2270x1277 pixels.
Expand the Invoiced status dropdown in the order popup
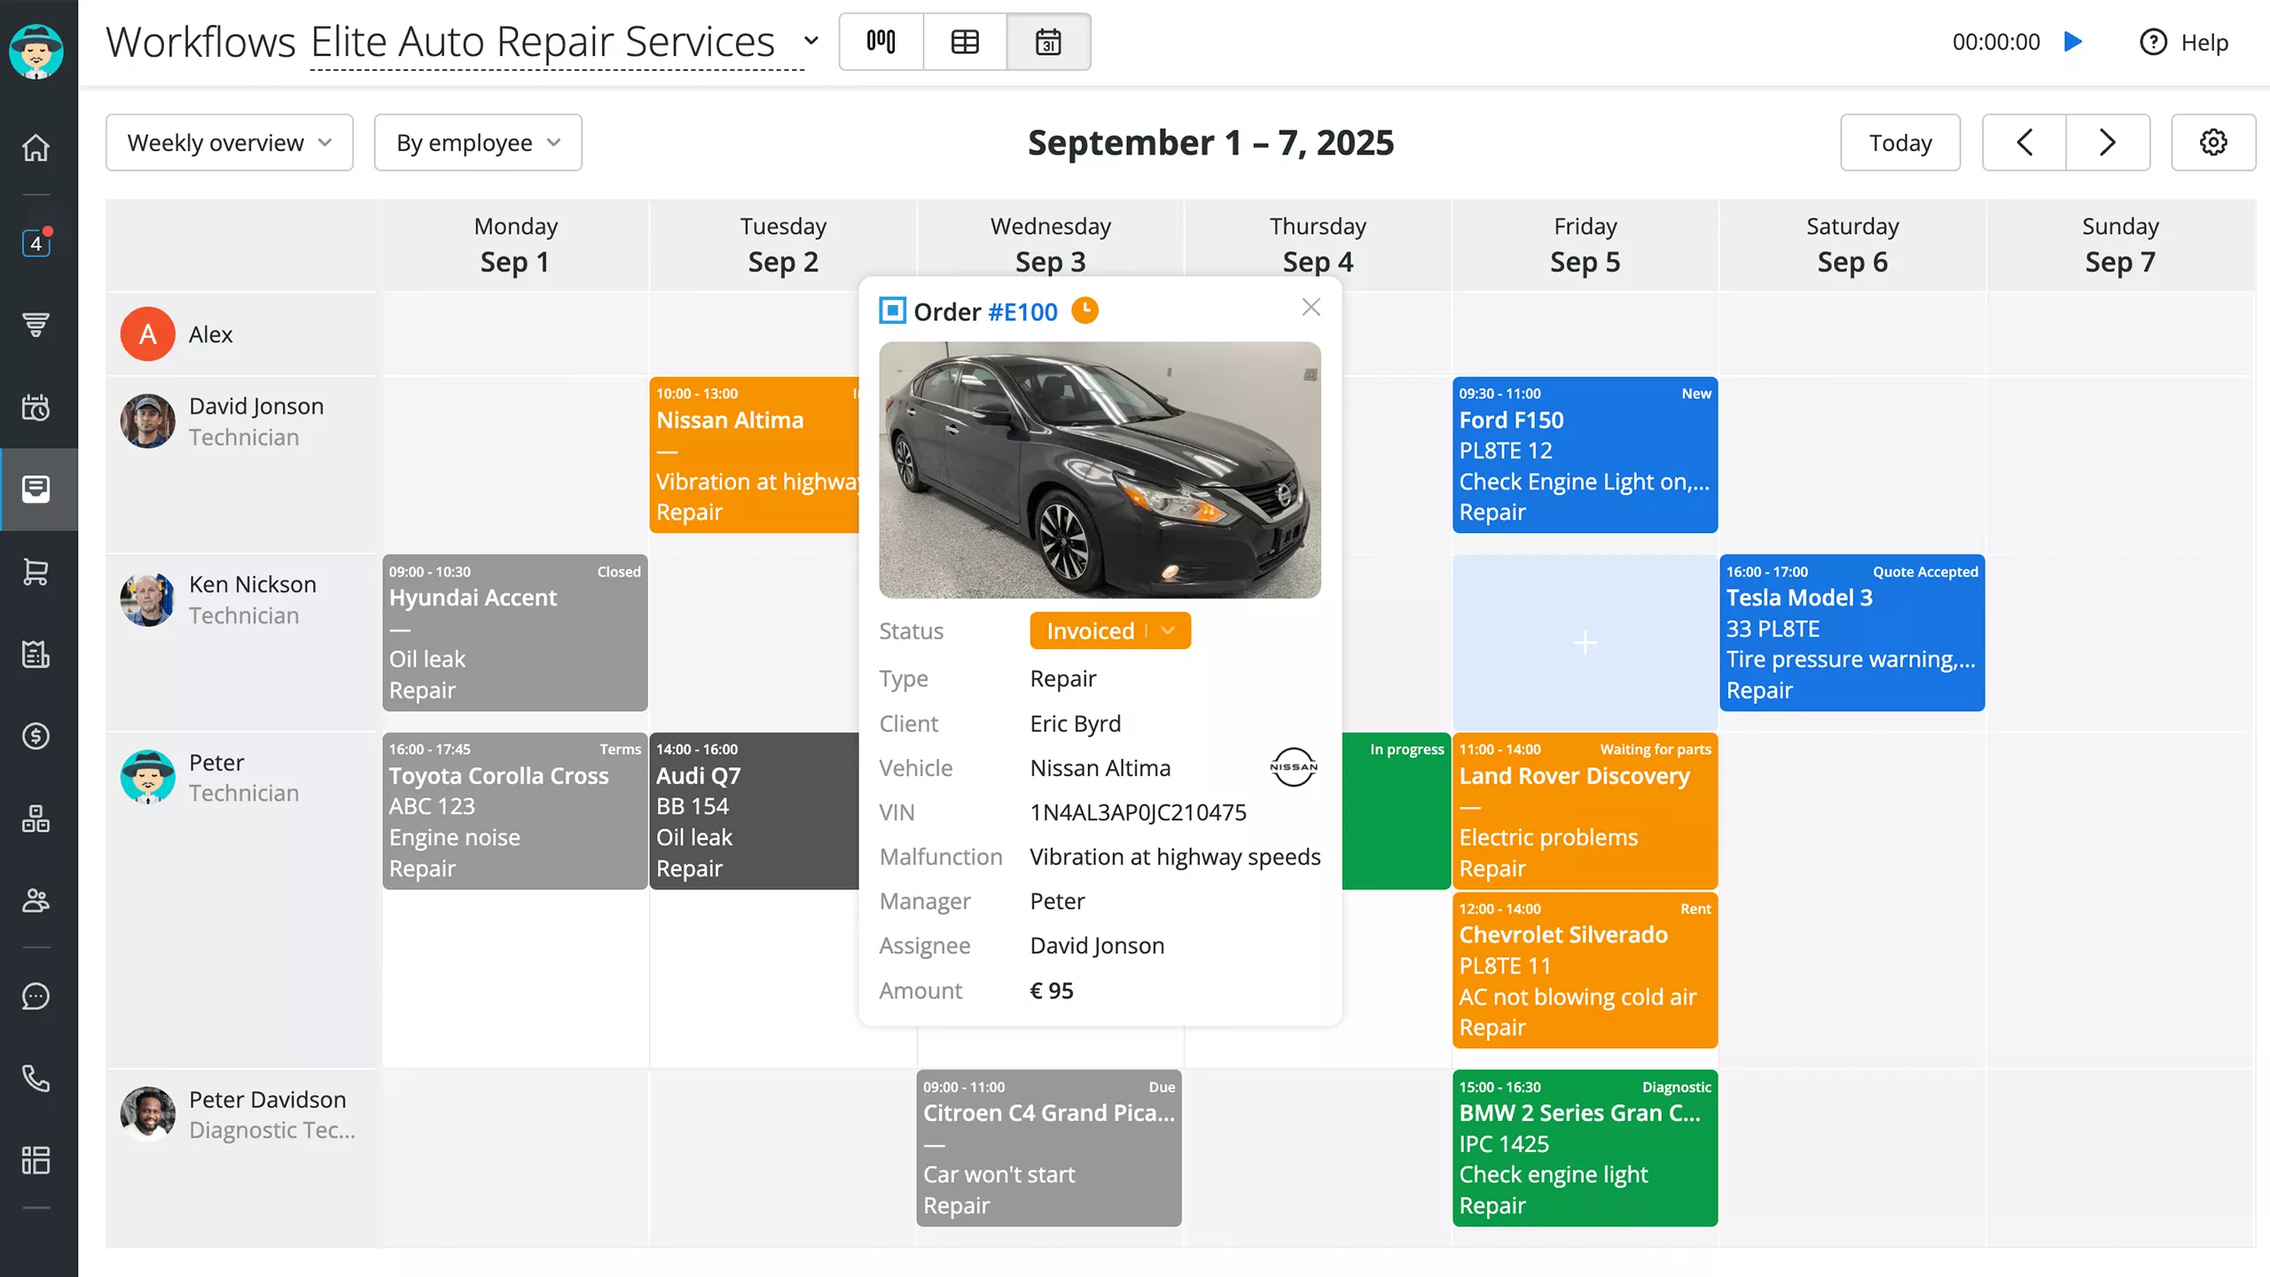click(1167, 631)
